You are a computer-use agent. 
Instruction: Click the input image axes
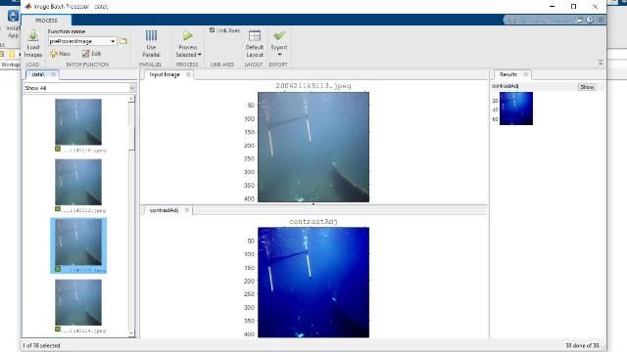[313, 147]
